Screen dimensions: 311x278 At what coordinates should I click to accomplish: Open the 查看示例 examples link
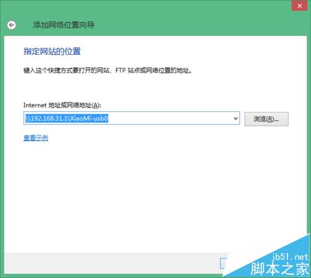(x=35, y=138)
